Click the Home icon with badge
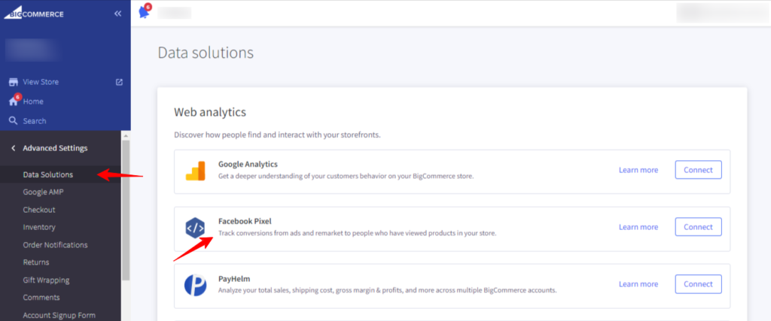Image resolution: width=771 pixels, height=321 pixels. pos(14,101)
